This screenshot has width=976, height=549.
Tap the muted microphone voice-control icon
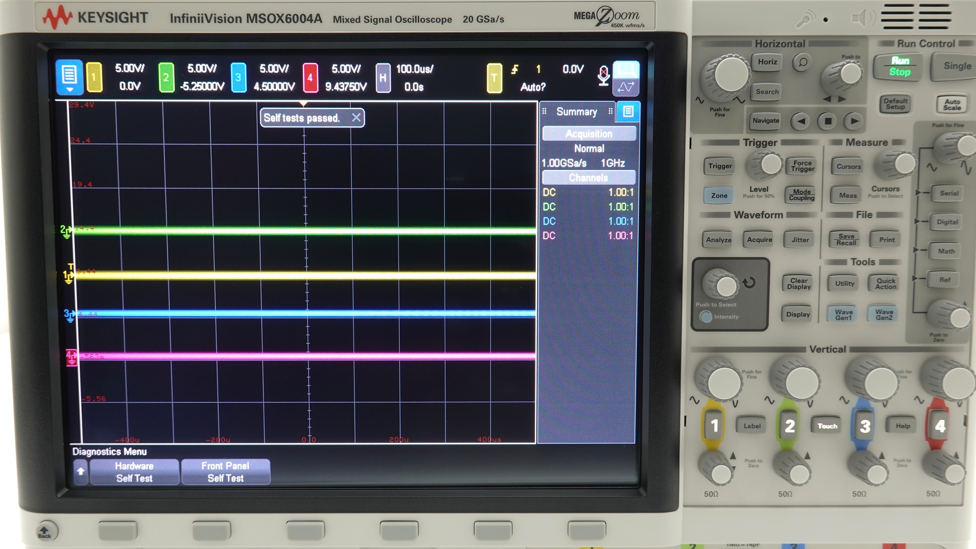coord(603,76)
